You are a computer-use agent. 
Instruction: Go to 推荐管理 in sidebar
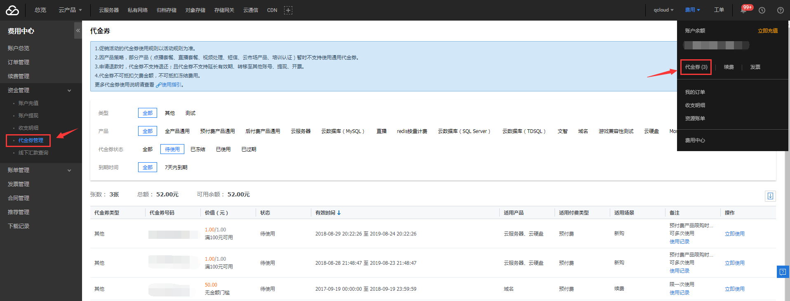point(19,212)
